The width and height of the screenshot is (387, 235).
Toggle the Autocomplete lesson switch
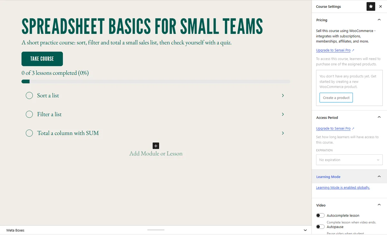320,215
